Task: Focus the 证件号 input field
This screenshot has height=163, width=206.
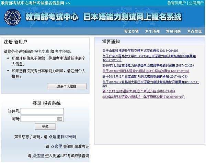Action: (42, 111)
